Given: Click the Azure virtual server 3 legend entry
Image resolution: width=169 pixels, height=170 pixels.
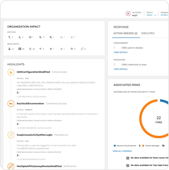Looking at the screenshot, I should point(127,146).
